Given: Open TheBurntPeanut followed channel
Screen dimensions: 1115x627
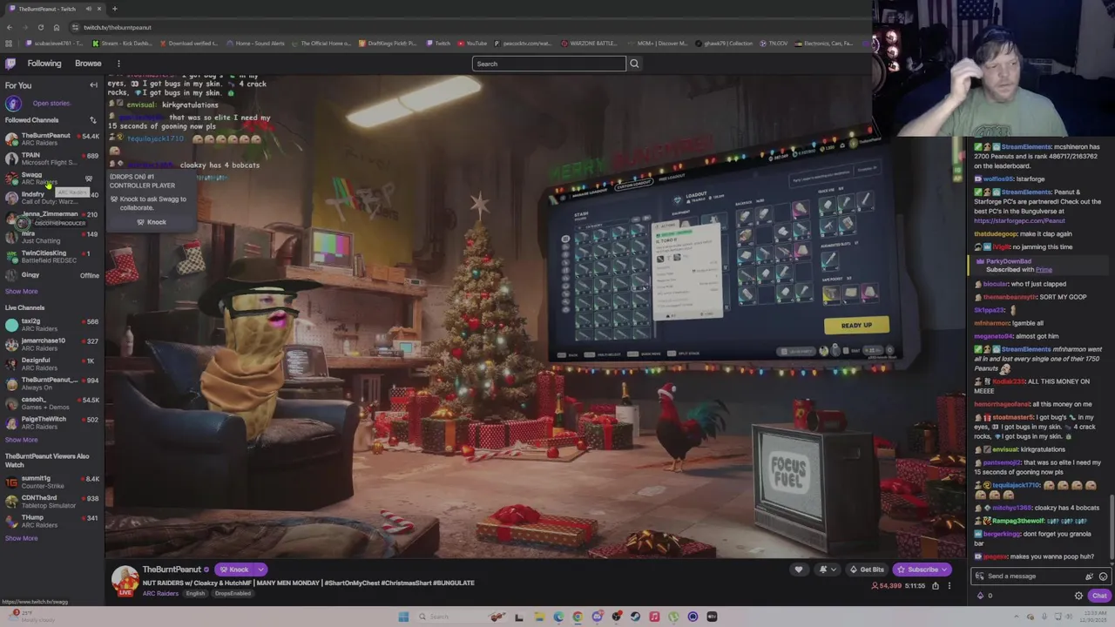Looking at the screenshot, I should (x=52, y=139).
